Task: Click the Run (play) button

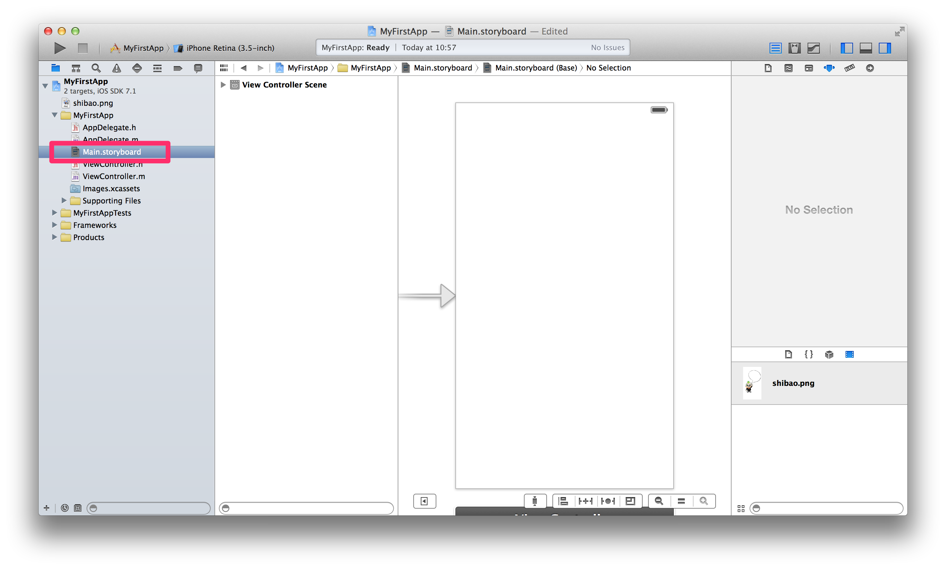Action: pyautogui.click(x=59, y=48)
